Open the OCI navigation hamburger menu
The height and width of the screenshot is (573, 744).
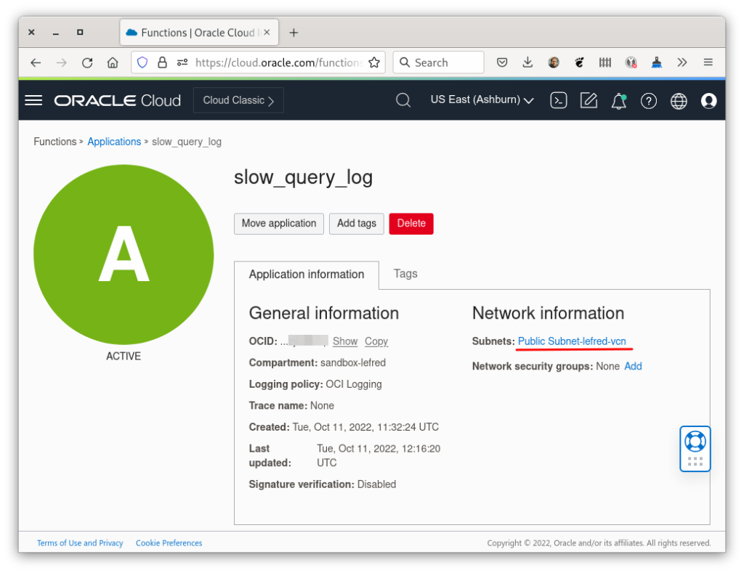tap(33, 100)
